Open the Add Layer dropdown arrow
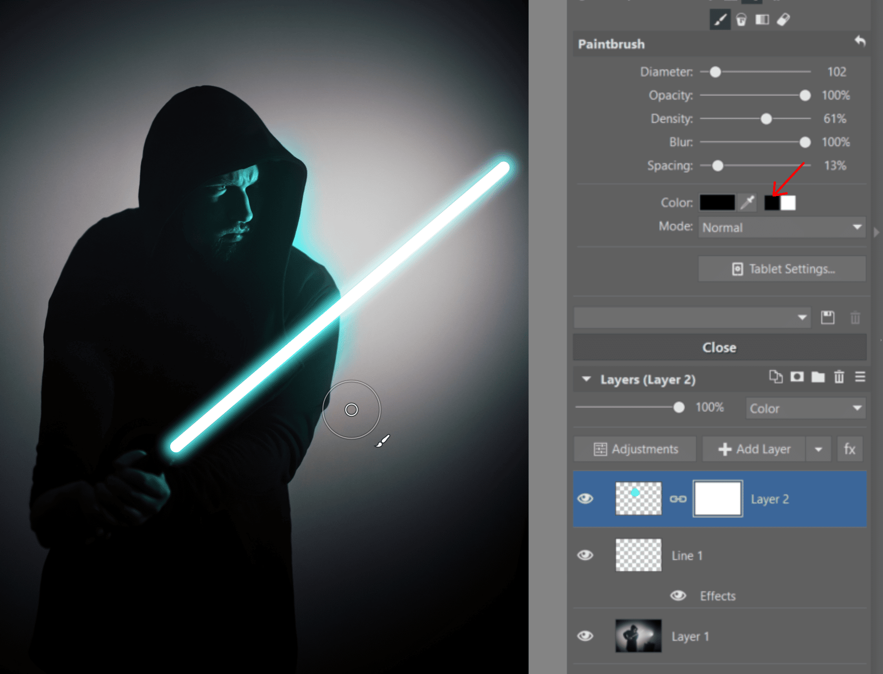The height and width of the screenshot is (674, 883). [x=818, y=449]
